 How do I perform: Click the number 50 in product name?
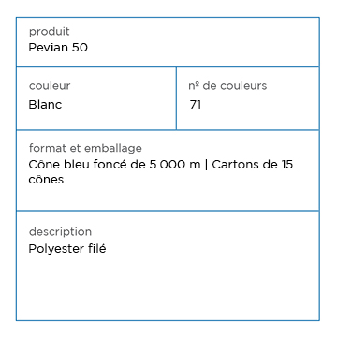(x=80, y=48)
